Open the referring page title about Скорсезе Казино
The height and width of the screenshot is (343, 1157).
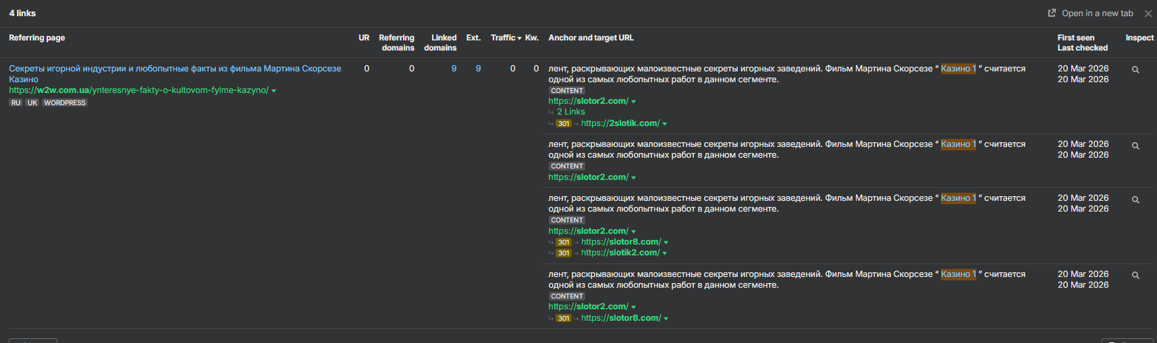[x=174, y=69]
